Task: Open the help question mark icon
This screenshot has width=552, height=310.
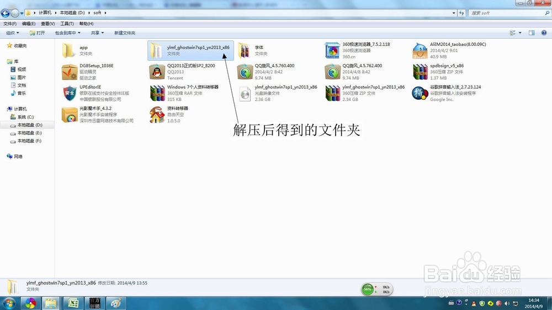Action: pos(544,33)
